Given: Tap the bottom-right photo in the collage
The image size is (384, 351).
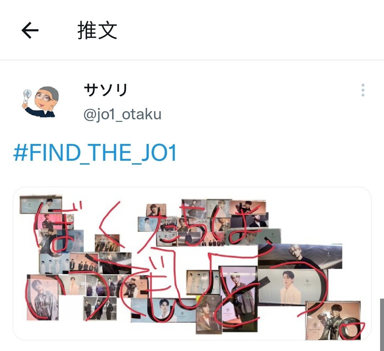Looking at the screenshot, I should pos(333,321).
